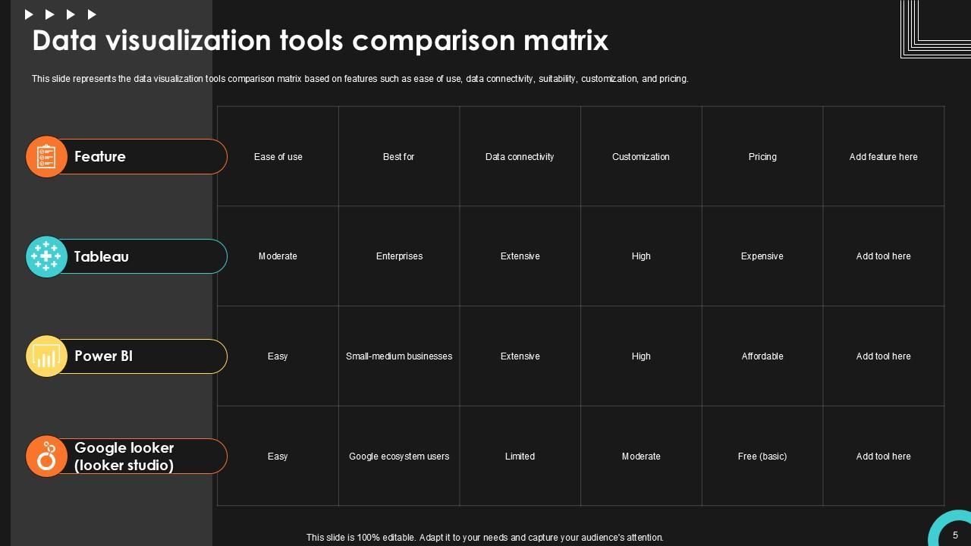Click the yellow Power BI chart icon
Image resolution: width=971 pixels, height=546 pixels.
pos(46,356)
